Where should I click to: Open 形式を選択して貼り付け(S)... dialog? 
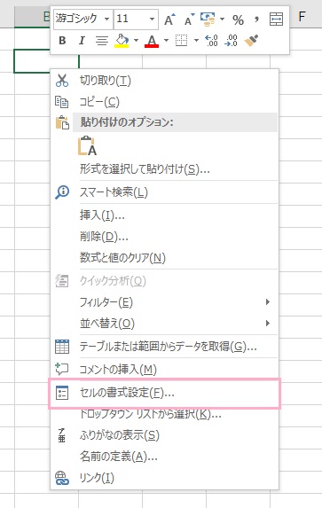point(165,169)
